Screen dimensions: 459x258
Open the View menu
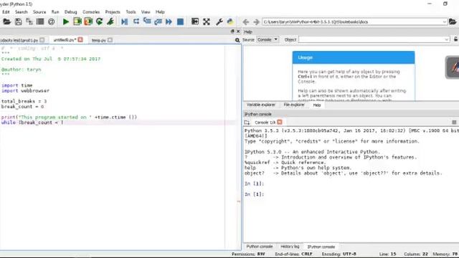(146, 12)
